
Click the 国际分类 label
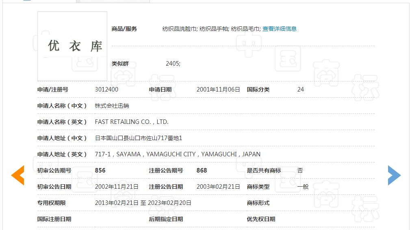pyautogui.click(x=258, y=89)
